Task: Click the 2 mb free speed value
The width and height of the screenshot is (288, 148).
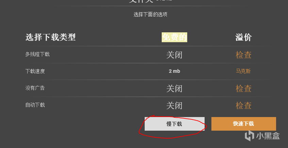Action: [x=175, y=71]
